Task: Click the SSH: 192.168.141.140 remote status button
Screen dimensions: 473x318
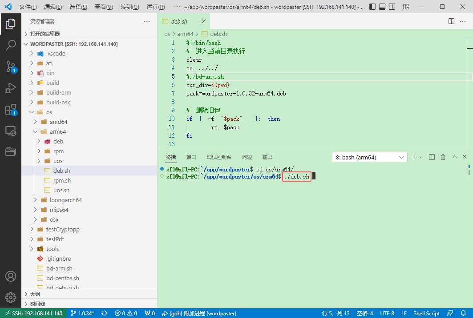Action: coord(33,313)
